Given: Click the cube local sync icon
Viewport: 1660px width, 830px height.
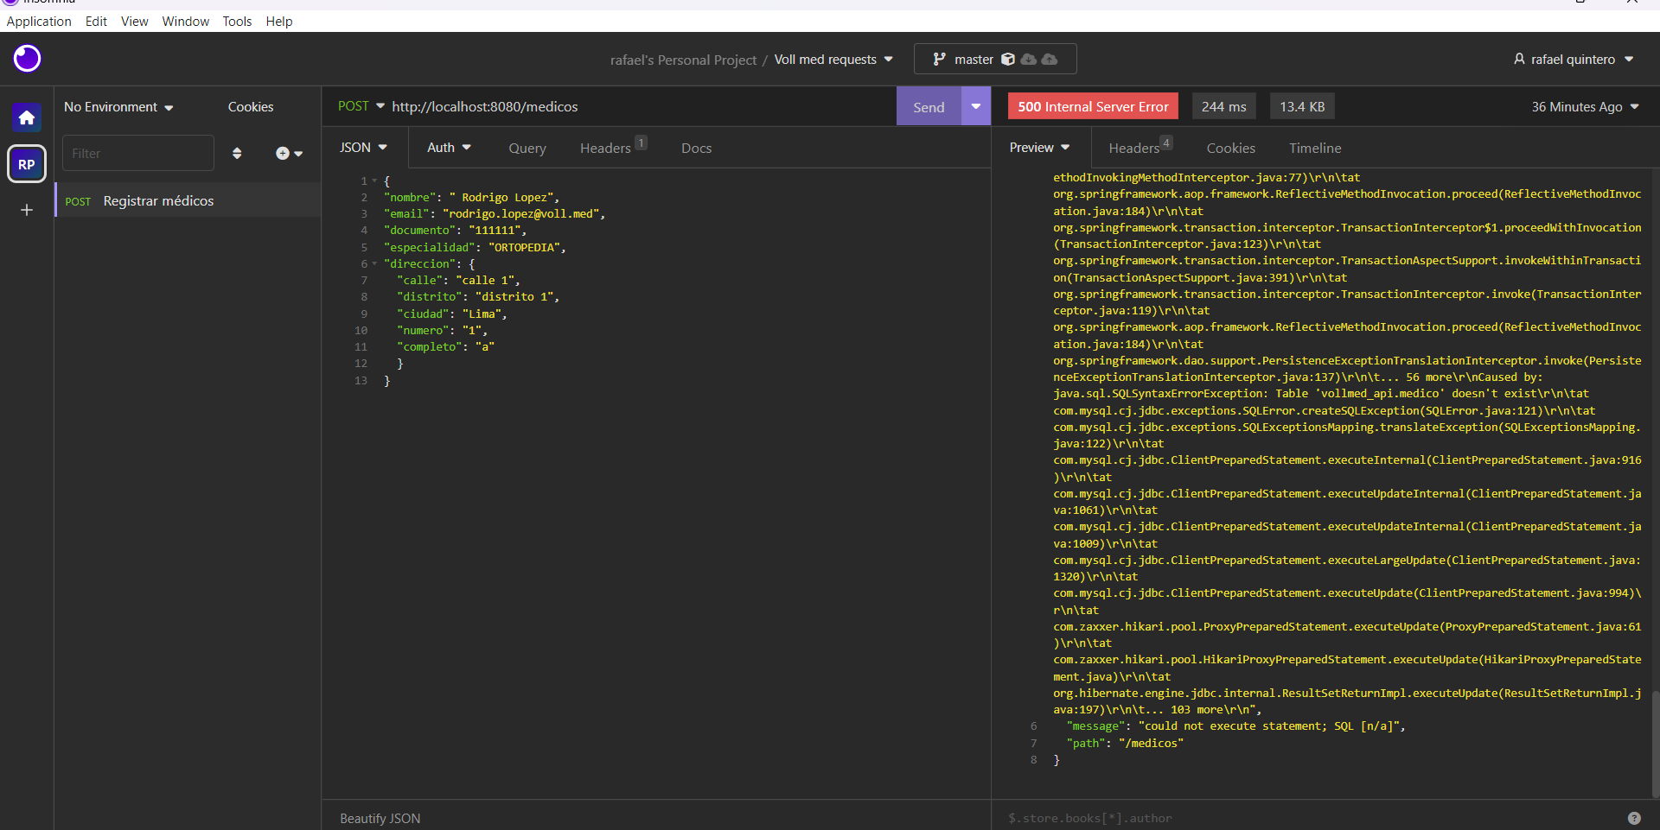Looking at the screenshot, I should point(1007,59).
